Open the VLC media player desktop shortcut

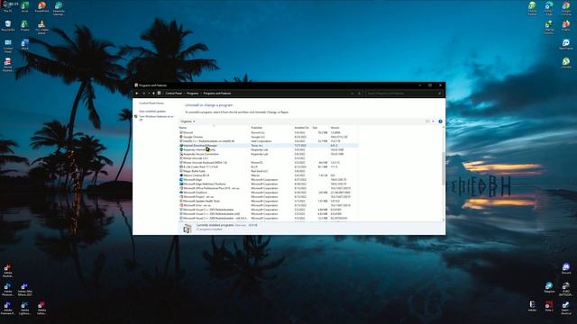click(41, 27)
